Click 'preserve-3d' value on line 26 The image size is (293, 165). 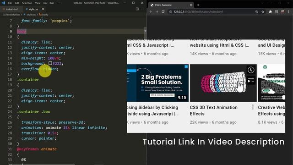point(71,122)
